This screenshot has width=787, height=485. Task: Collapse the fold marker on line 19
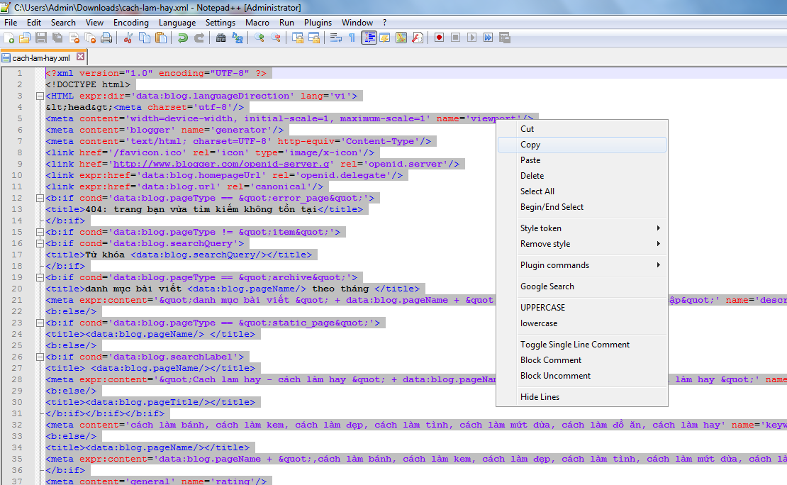pyautogui.click(x=40, y=277)
